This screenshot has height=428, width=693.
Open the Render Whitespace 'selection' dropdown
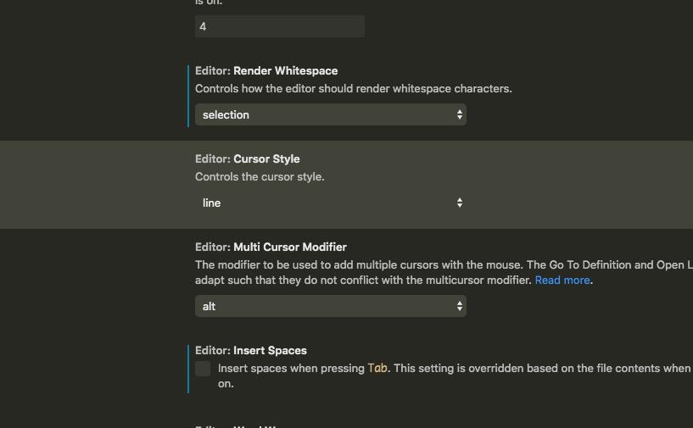330,114
